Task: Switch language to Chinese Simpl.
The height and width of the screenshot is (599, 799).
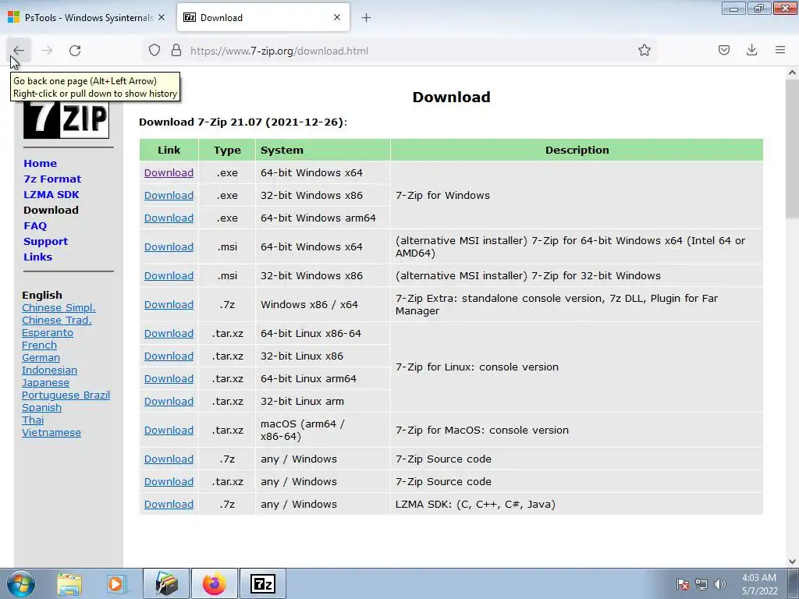Action: (59, 307)
